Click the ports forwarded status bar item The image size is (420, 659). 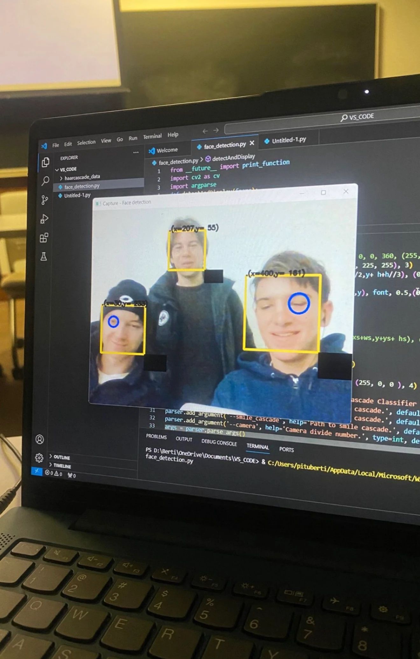(72, 475)
